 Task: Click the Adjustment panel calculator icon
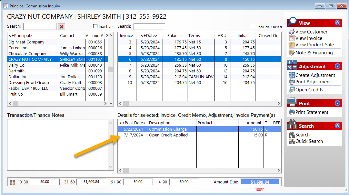click(292, 65)
